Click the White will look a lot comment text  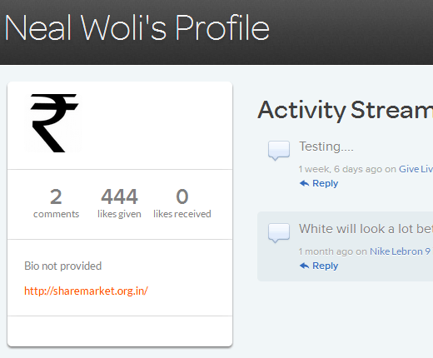tap(366, 229)
